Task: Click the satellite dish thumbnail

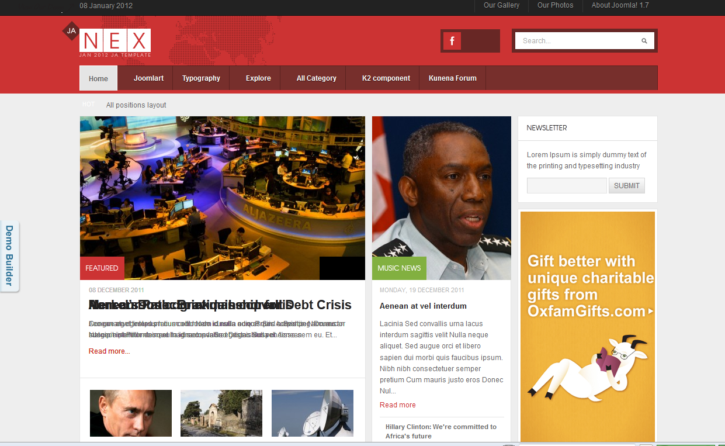Action: [x=313, y=413]
